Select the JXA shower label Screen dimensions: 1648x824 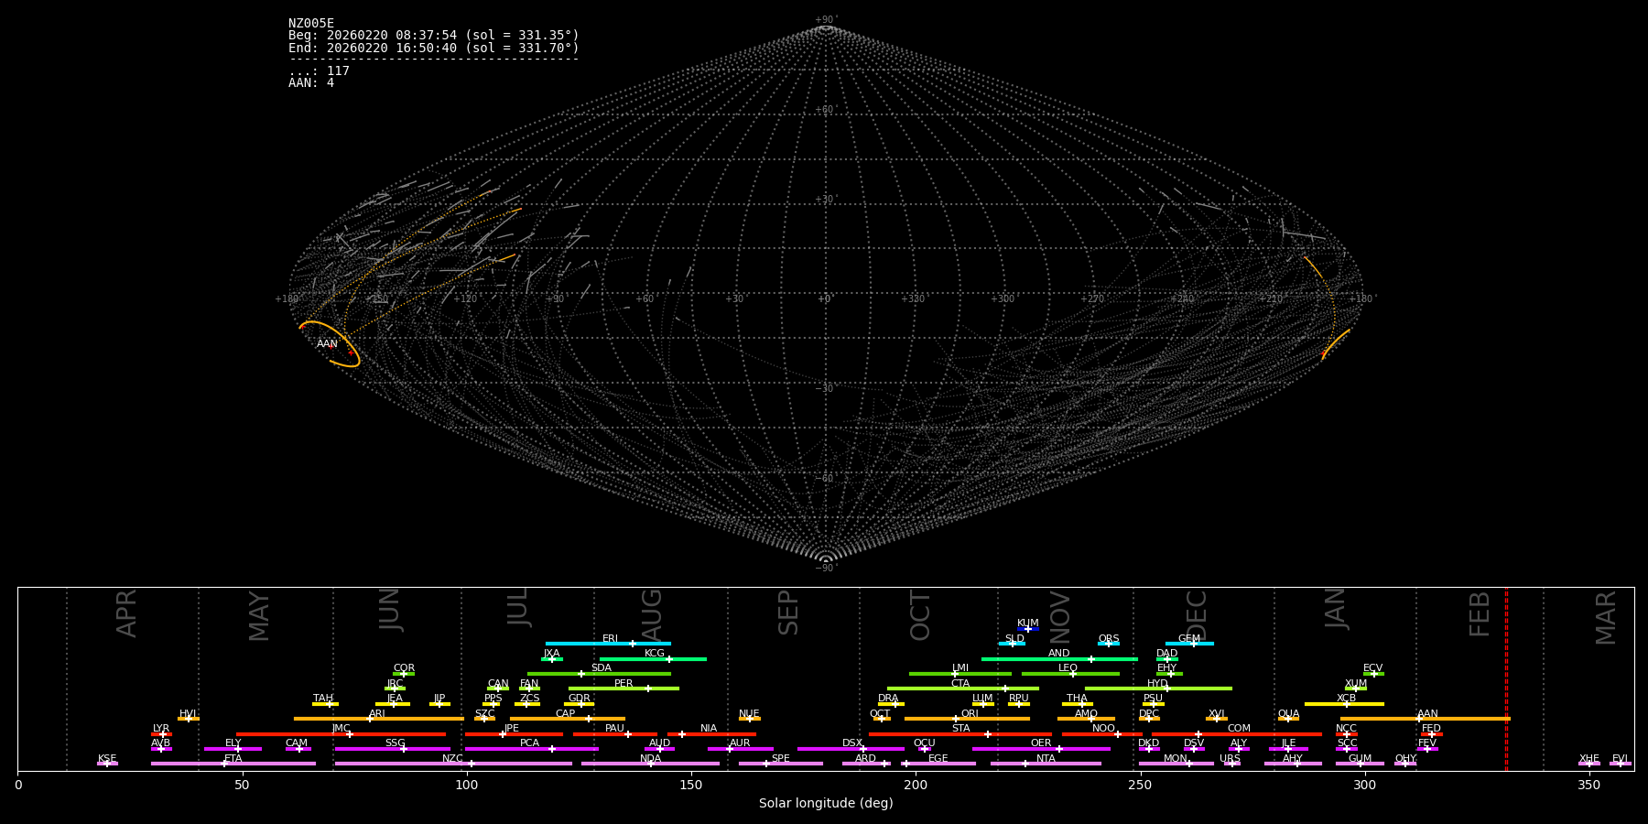(x=551, y=654)
